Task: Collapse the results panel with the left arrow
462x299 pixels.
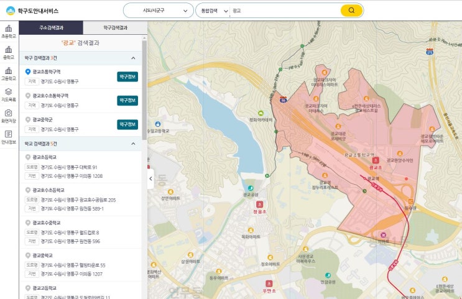Action: (x=150, y=178)
